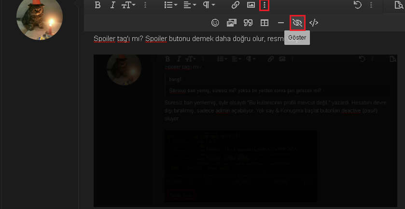Image resolution: width=405 pixels, height=209 pixels.
Task: Open the paragraph format dropdown
Action: point(209,5)
